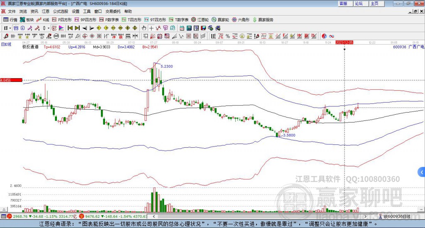
Task: Open the P四方形 tool
Action: (x=61, y=20)
